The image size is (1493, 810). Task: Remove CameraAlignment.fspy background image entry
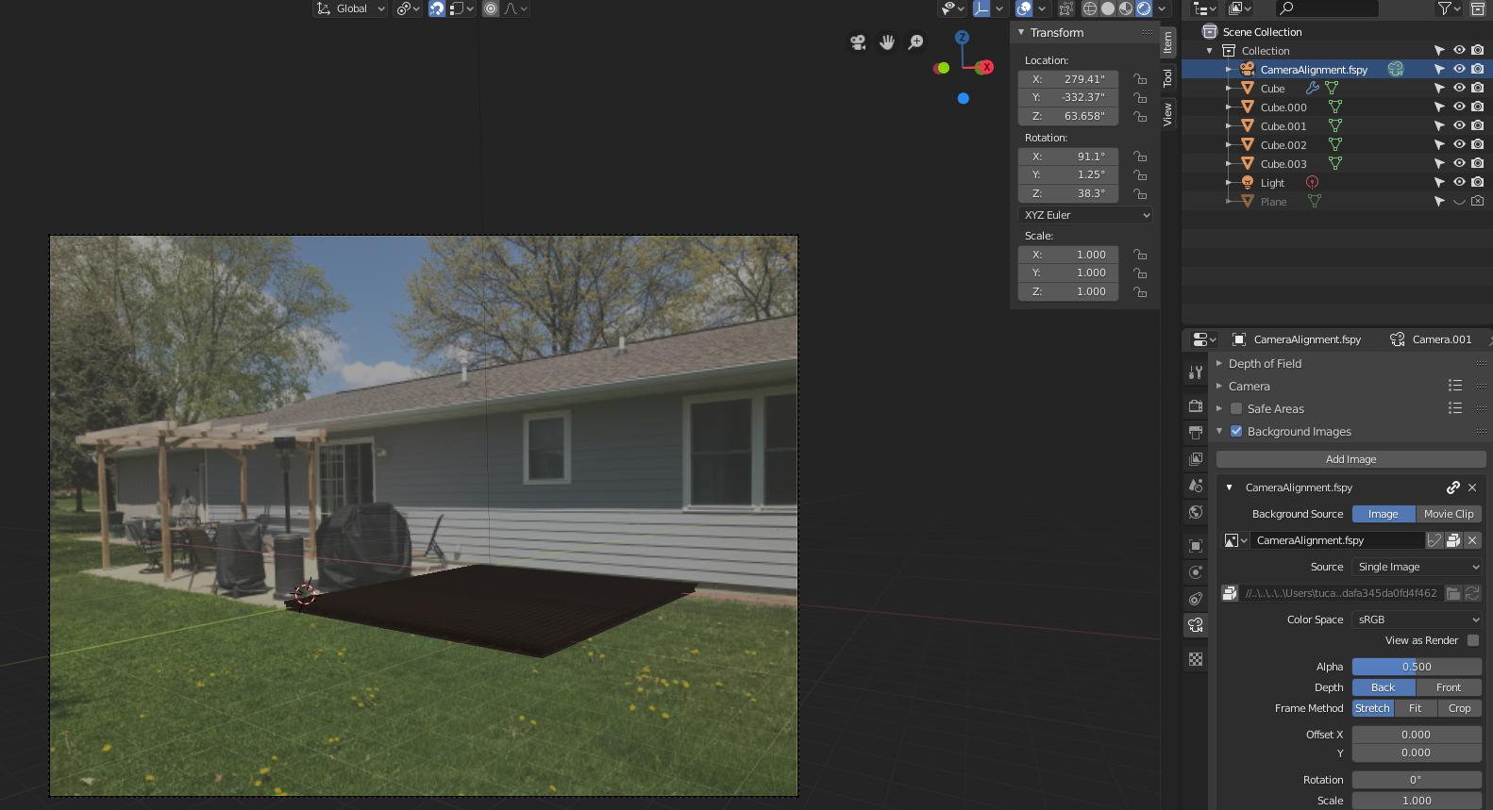click(x=1472, y=488)
